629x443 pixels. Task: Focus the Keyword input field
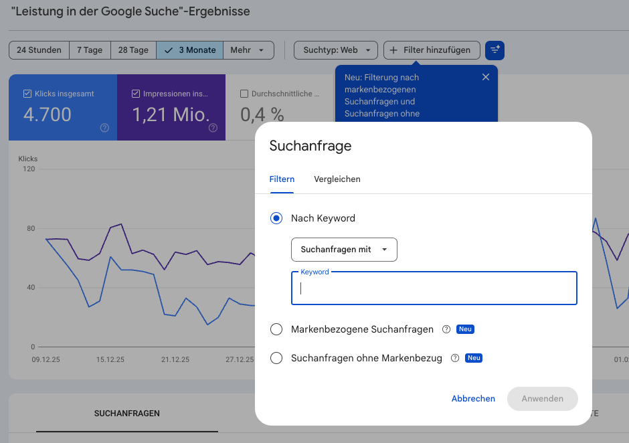click(434, 288)
